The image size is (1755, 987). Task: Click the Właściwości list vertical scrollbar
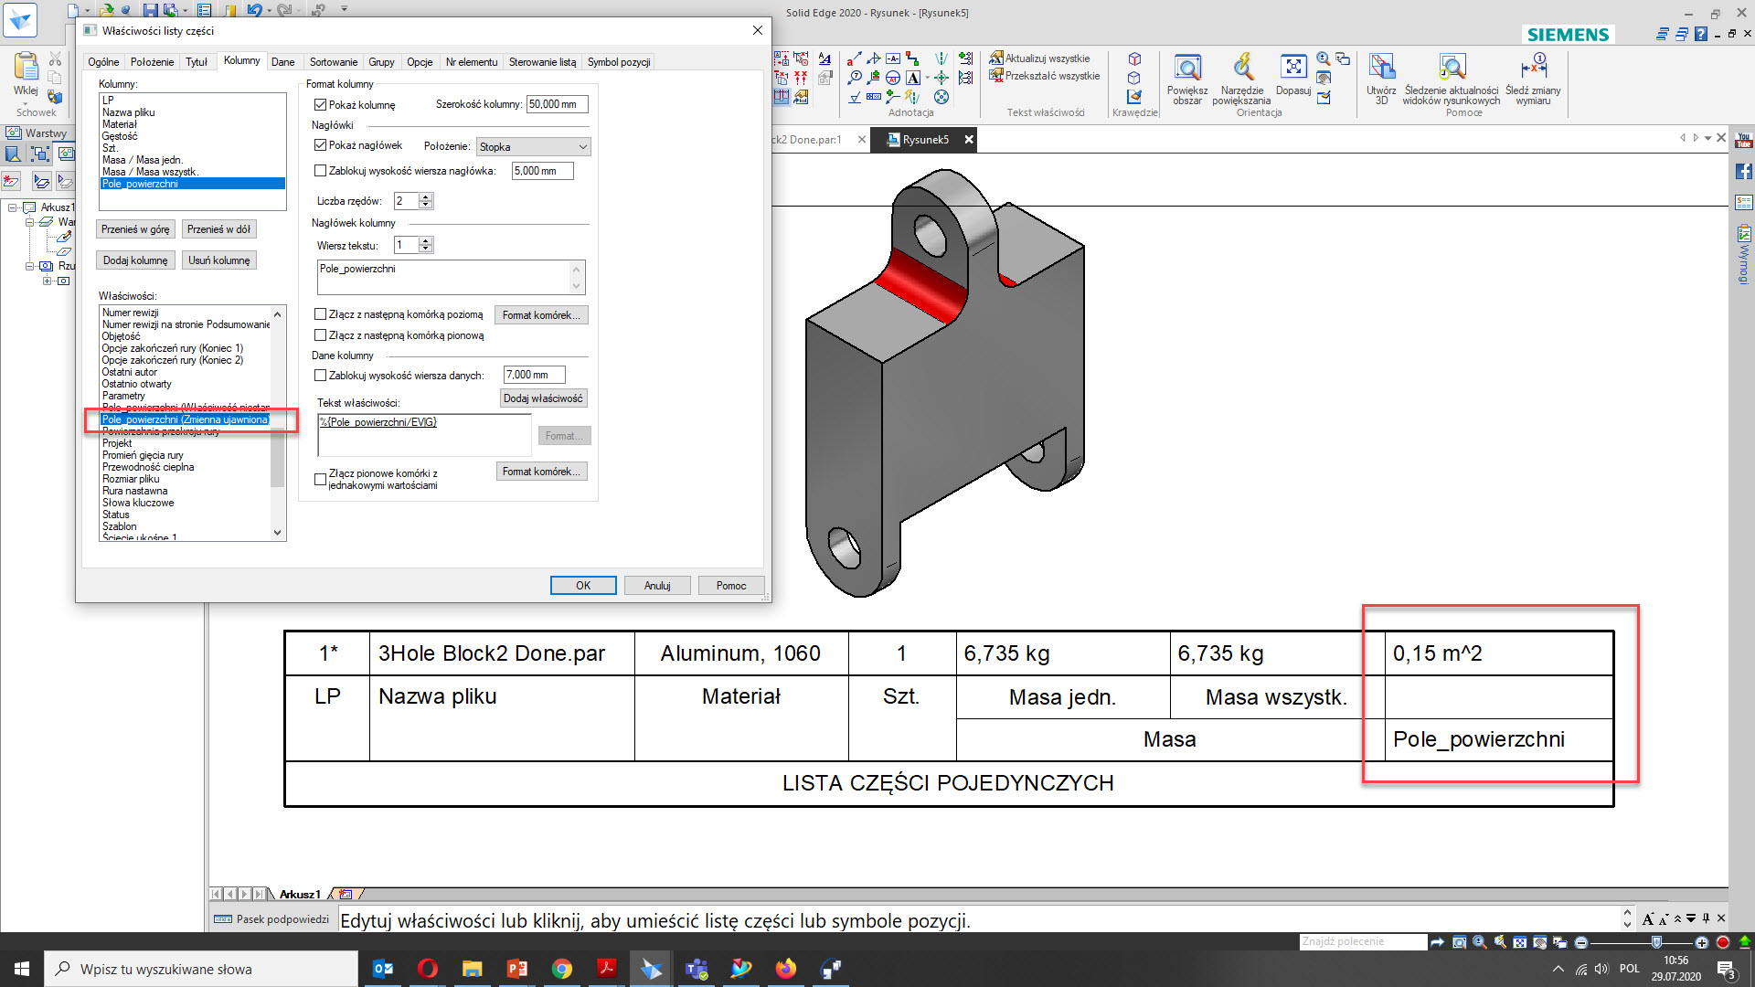click(277, 423)
